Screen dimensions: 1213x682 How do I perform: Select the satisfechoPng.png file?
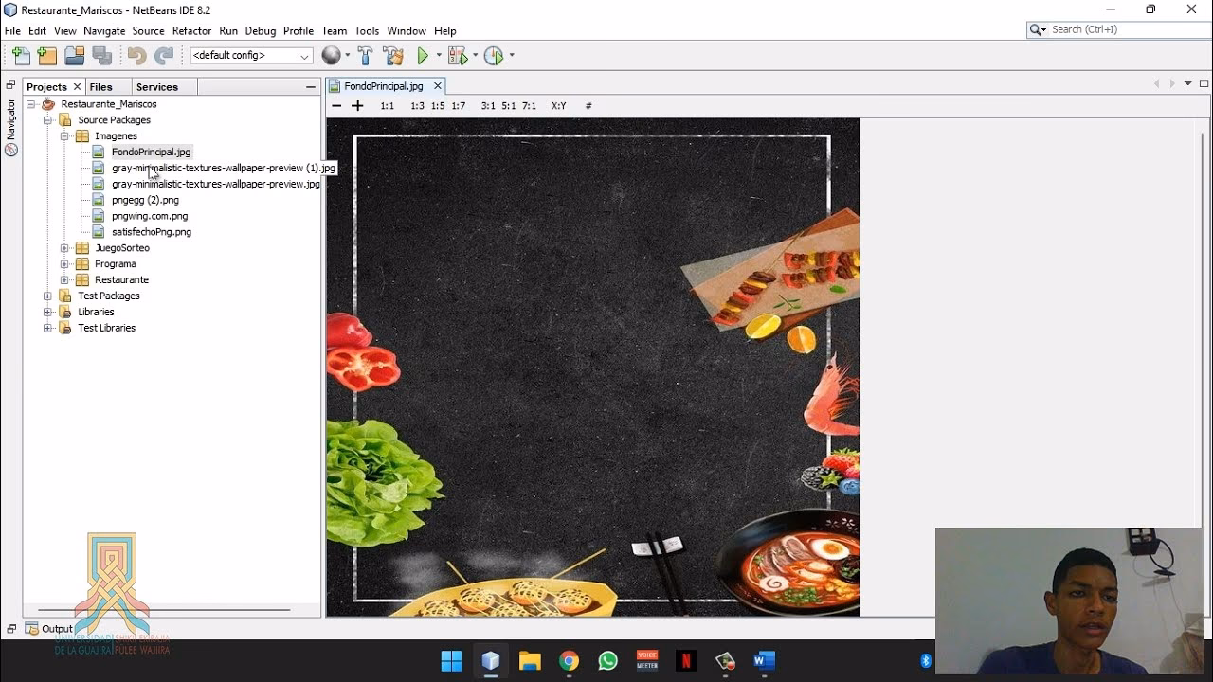click(x=151, y=232)
